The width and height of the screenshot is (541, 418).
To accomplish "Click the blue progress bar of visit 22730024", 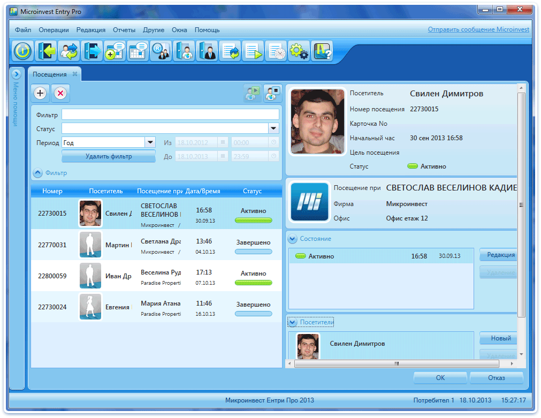I will 253,314.
